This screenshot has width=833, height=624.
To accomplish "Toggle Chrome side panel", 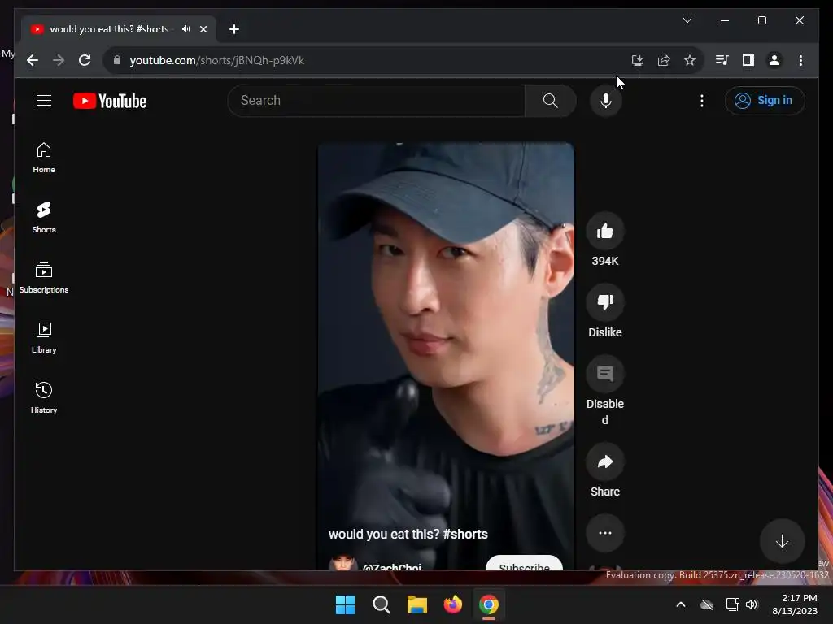I will (748, 60).
